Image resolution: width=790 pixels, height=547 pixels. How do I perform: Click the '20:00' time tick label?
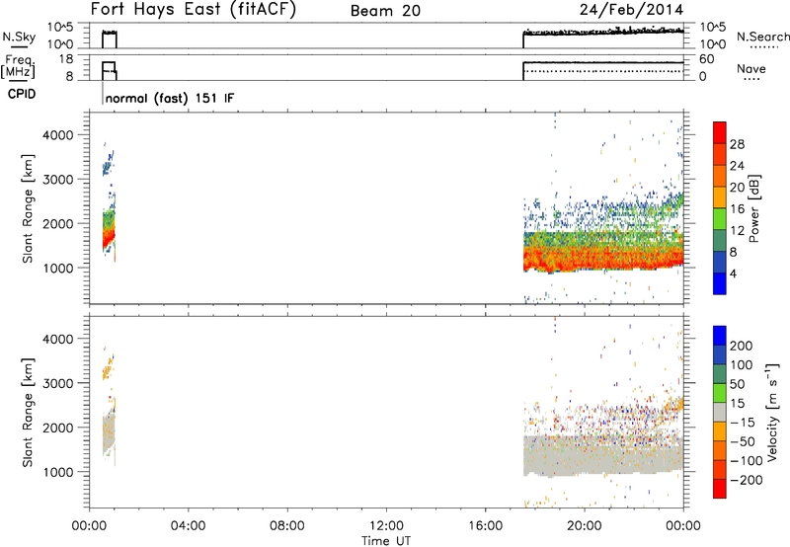click(584, 526)
